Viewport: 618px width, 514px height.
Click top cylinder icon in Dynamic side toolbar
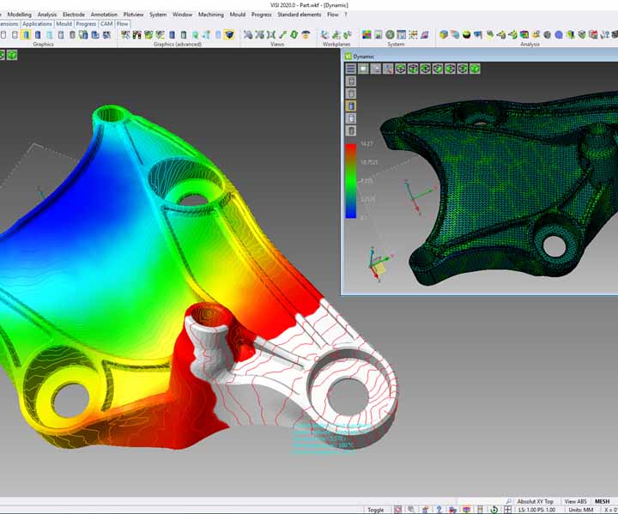[x=351, y=82]
